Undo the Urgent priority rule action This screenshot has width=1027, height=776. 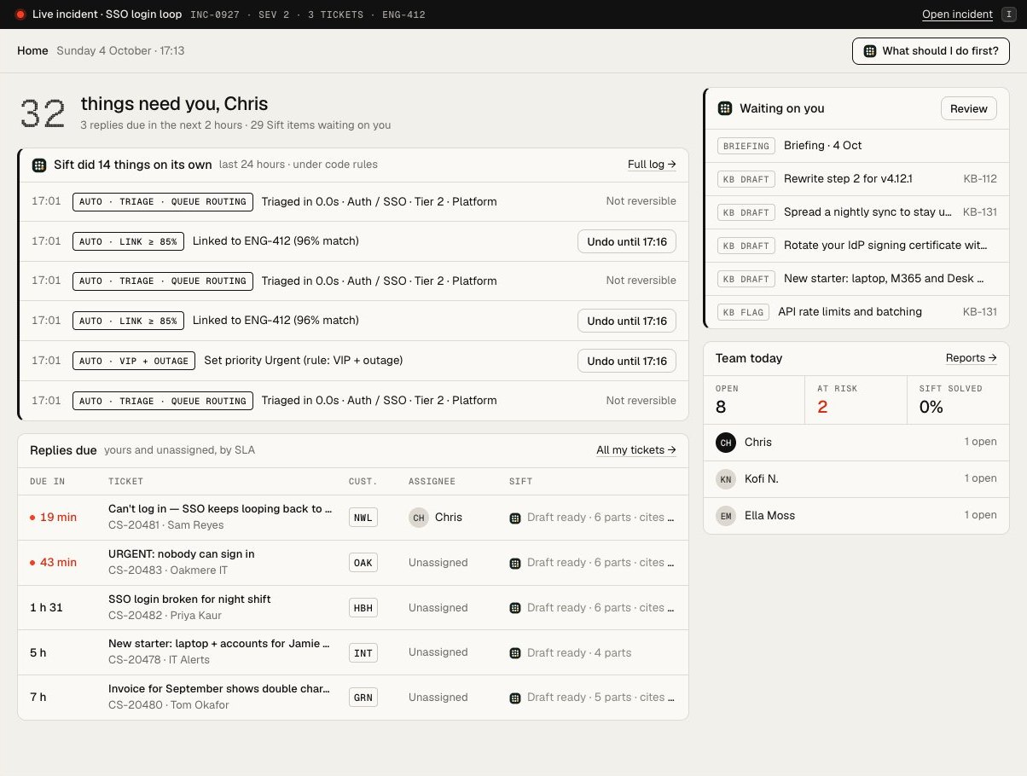click(x=627, y=361)
